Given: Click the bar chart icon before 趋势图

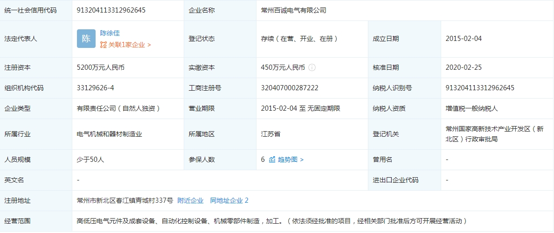Looking at the screenshot, I should click(x=272, y=160).
